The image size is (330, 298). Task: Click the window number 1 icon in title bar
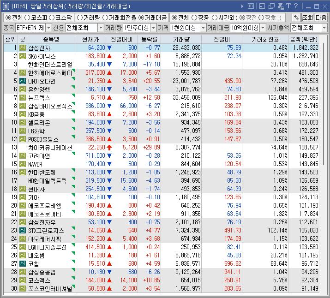pos(6,6)
